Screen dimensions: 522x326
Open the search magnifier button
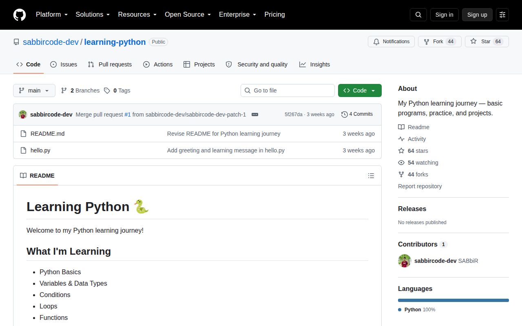coord(418,15)
